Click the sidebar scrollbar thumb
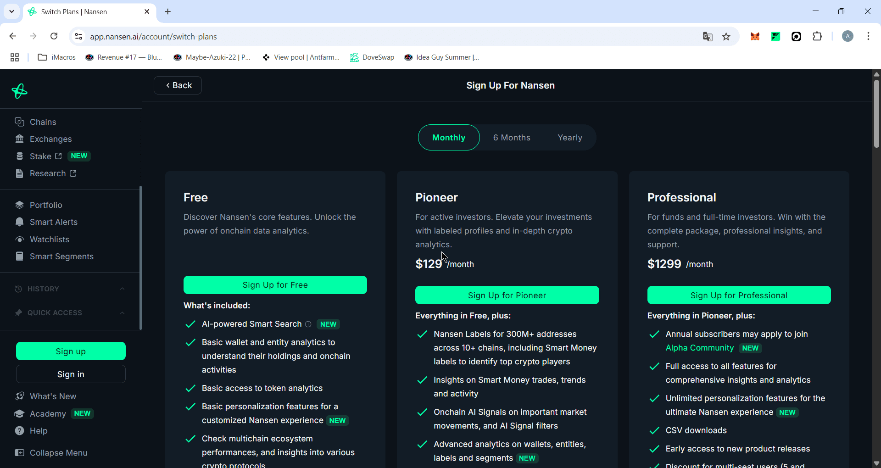This screenshot has height=468, width=881. 140,257
